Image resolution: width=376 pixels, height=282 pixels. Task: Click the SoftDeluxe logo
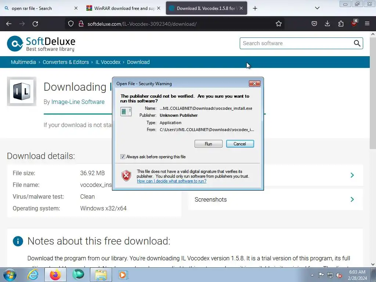(x=41, y=44)
